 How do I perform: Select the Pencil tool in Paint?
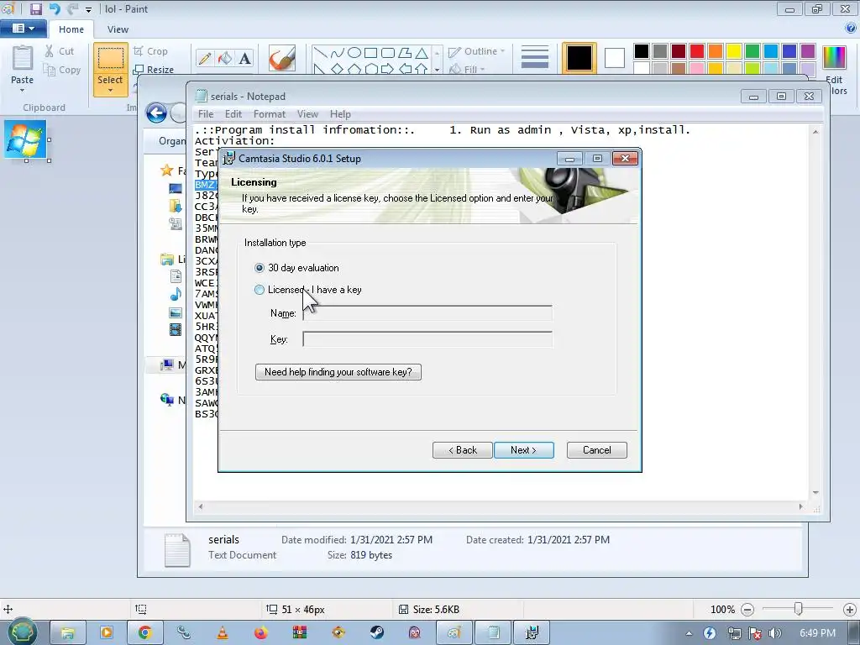[205, 58]
